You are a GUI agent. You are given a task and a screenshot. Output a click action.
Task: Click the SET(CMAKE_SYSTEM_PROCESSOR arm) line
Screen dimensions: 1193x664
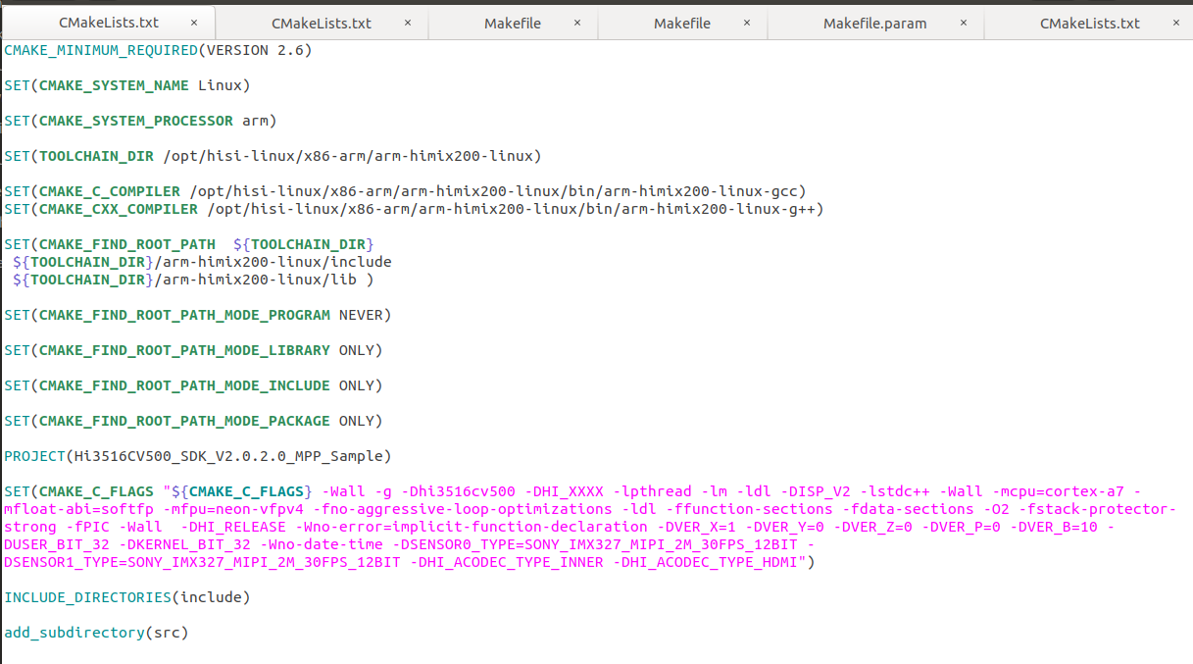[x=140, y=121]
